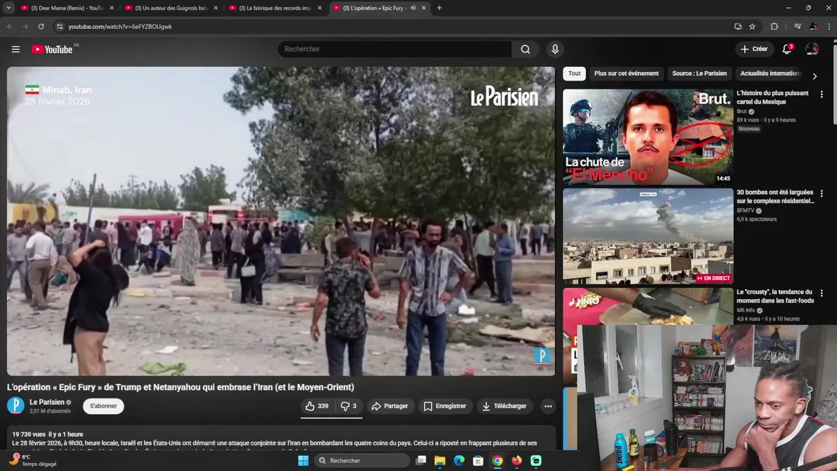Click the video player frame
837x471 pixels.
281,221
